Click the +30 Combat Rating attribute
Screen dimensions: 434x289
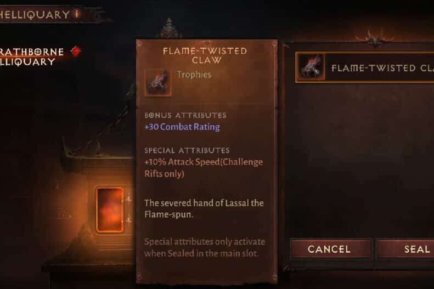tap(182, 127)
